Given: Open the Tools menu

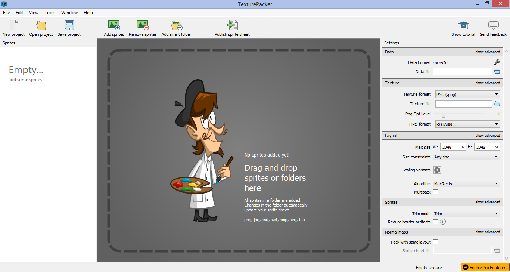Looking at the screenshot, I should click(x=50, y=13).
